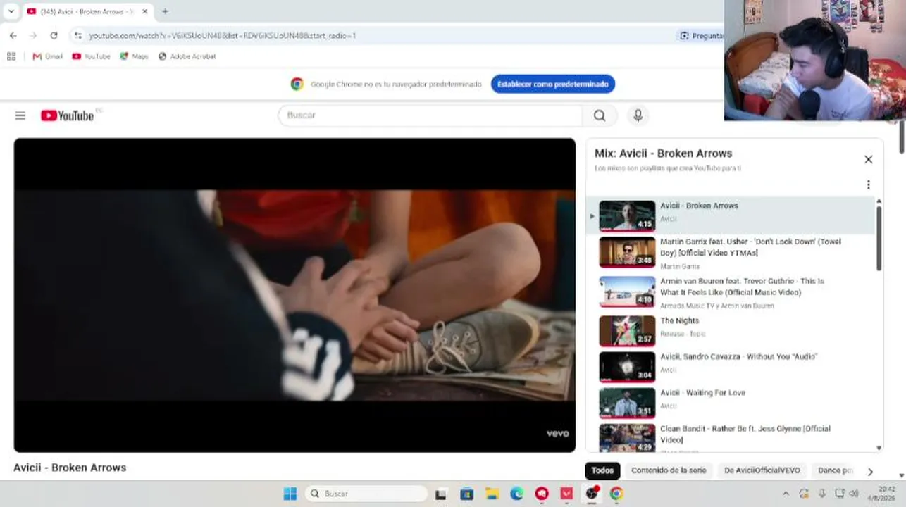
Task: Open Maps bookmark
Action: coord(134,56)
